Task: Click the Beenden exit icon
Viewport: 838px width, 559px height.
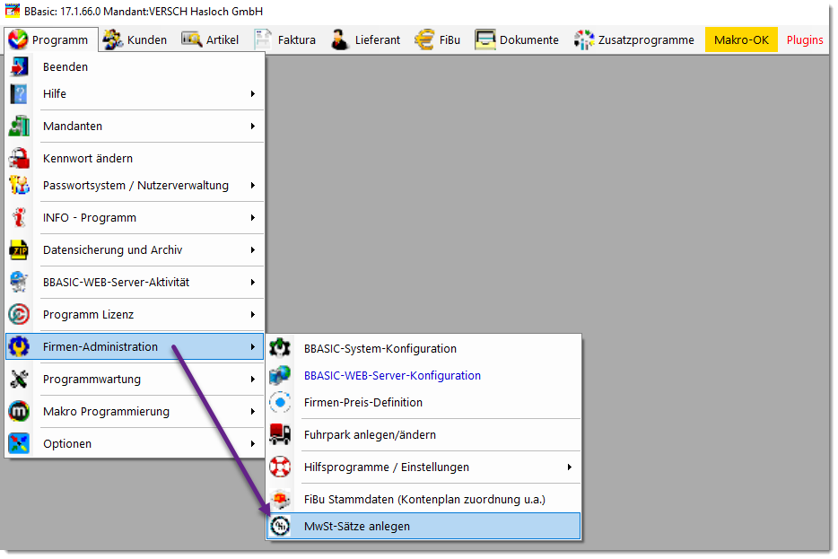Action: click(19, 66)
